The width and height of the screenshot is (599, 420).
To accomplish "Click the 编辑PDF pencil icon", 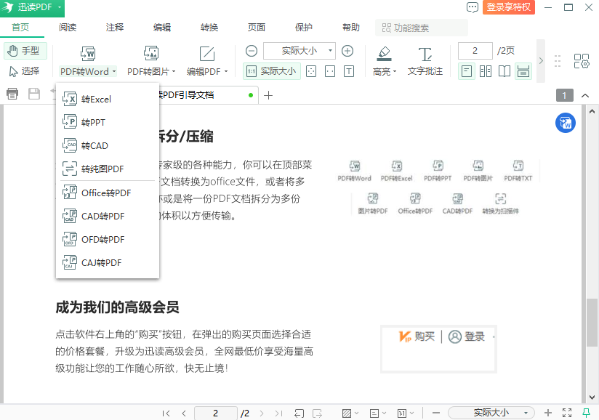I will pos(207,54).
